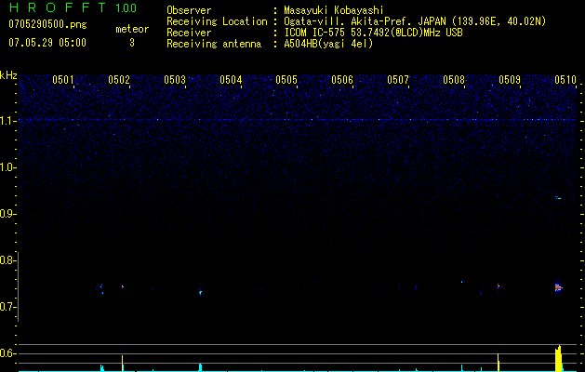Click observer name Masayuki Kobayashi
Screen dimensions: 585x372
[334, 10]
